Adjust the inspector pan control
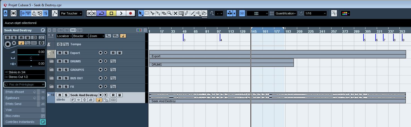This screenshot has height=127, width=411. pyautogui.click(x=31, y=58)
